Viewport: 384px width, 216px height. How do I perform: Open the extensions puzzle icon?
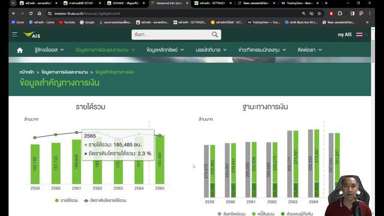click(340, 13)
